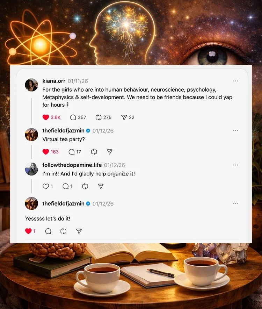
Task: Open kiana.orr's profile from username
Action: pos(54,81)
